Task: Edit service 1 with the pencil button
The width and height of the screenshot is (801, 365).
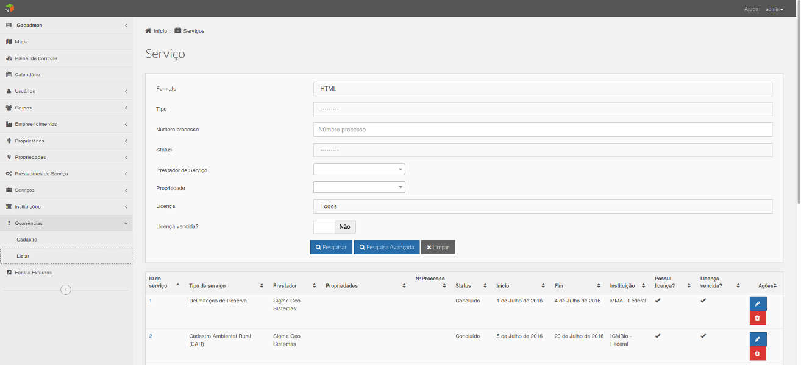Action: [x=758, y=304]
